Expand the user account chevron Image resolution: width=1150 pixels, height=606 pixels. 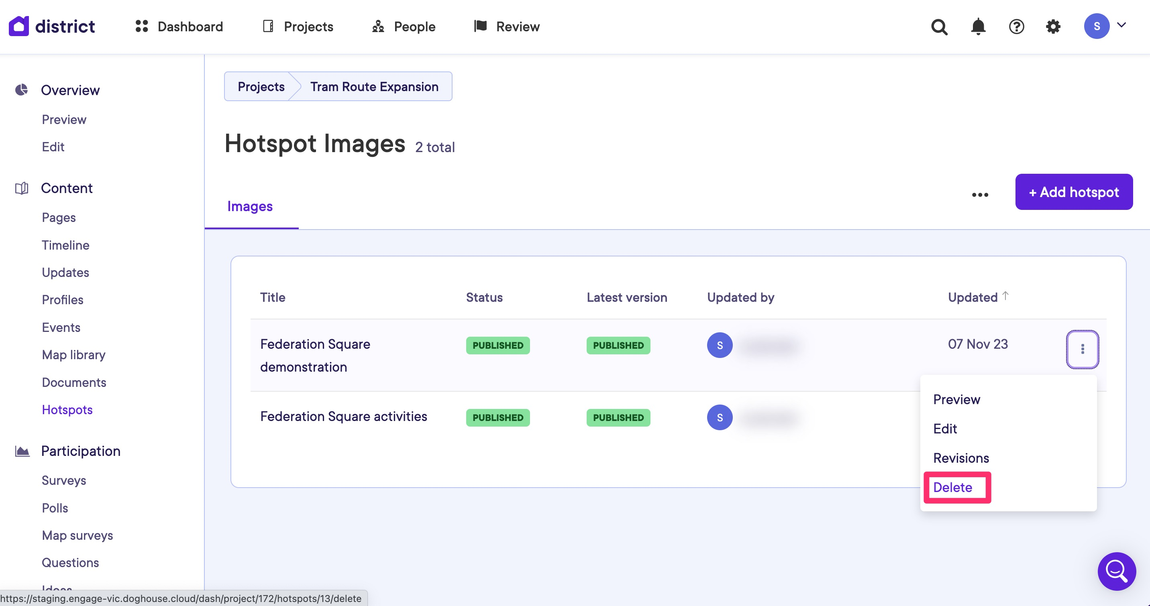tap(1121, 25)
